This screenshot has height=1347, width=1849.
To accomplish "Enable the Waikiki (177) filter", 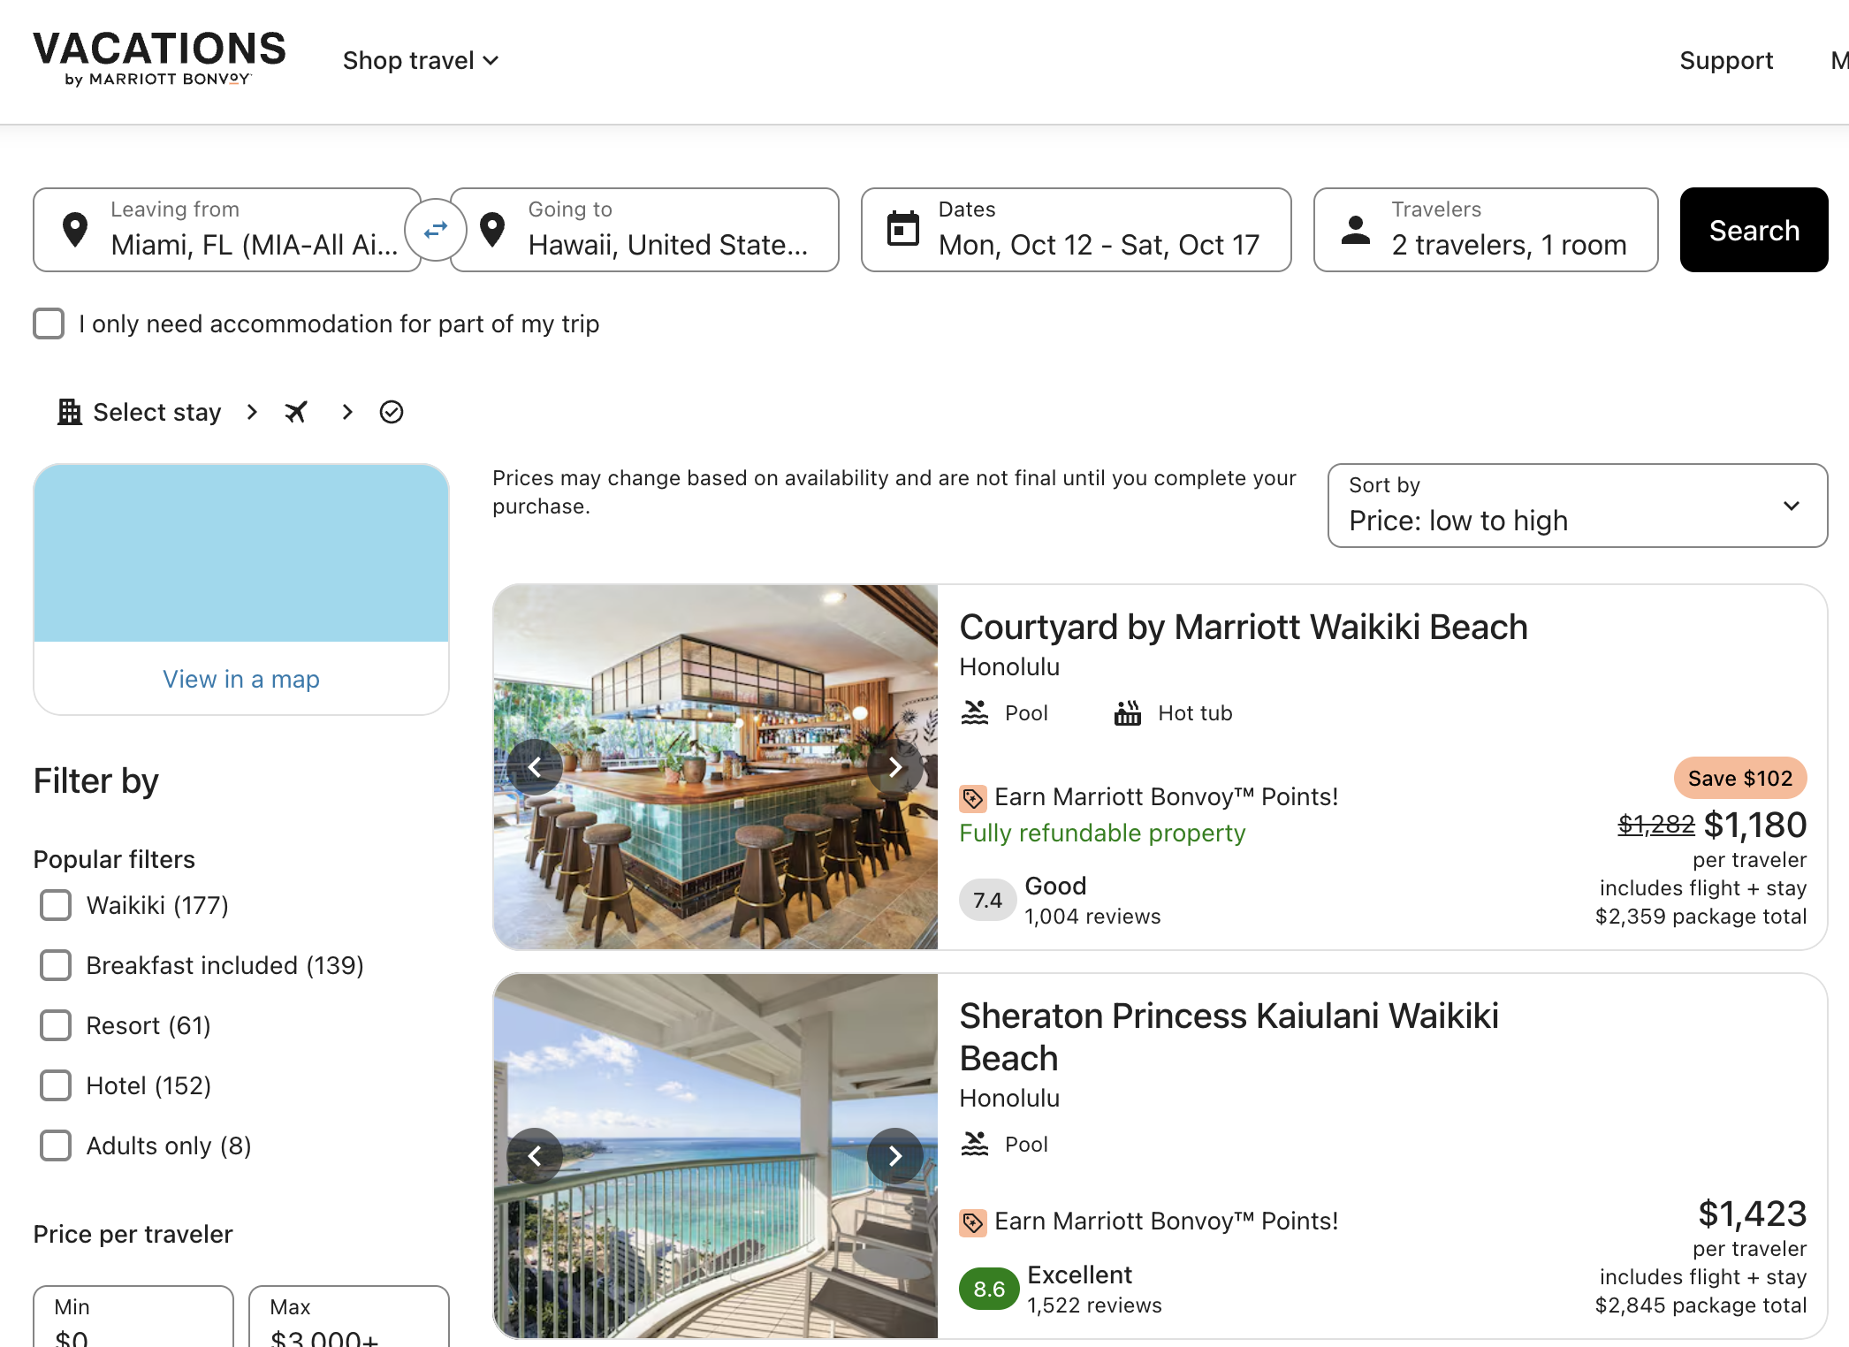I will tap(56, 905).
